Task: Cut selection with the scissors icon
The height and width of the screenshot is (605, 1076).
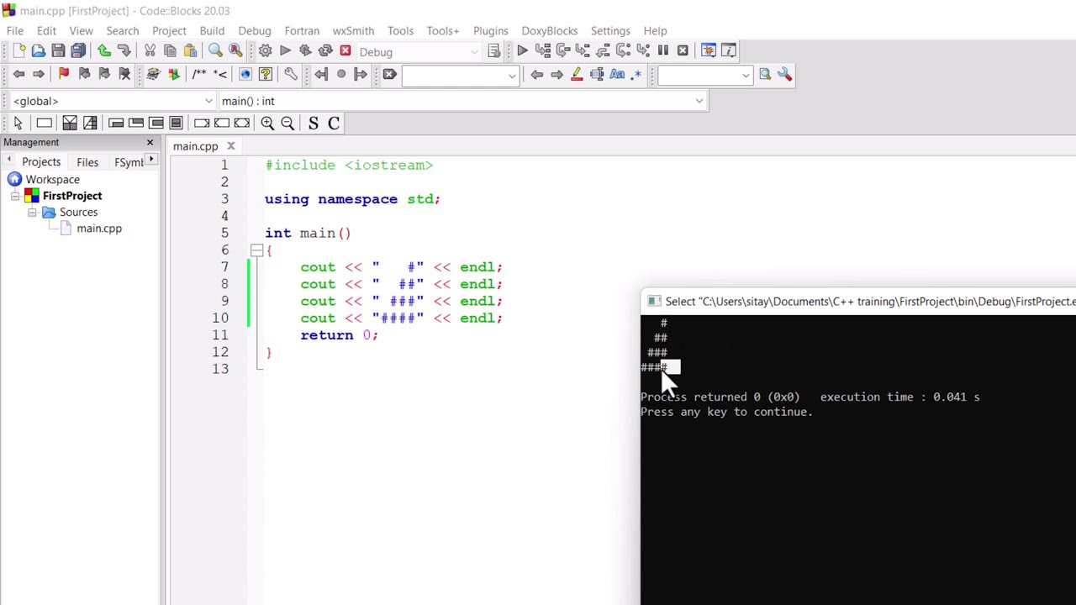Action: pos(150,51)
